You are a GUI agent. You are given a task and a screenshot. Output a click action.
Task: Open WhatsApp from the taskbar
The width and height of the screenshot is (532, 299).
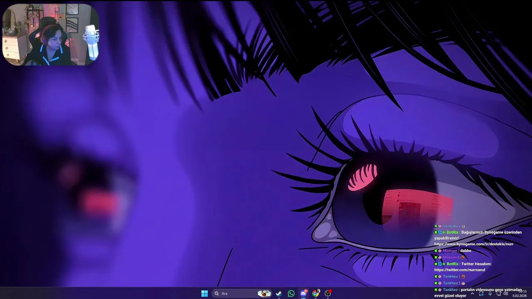coord(291,294)
